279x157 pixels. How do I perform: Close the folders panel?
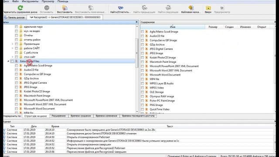pyautogui.click(x=136, y=22)
